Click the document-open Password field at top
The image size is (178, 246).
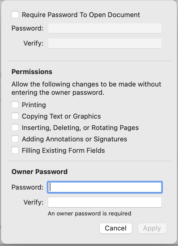click(x=105, y=28)
